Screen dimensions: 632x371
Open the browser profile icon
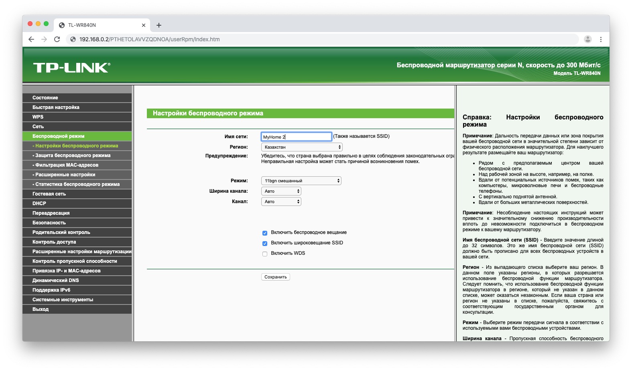(588, 39)
